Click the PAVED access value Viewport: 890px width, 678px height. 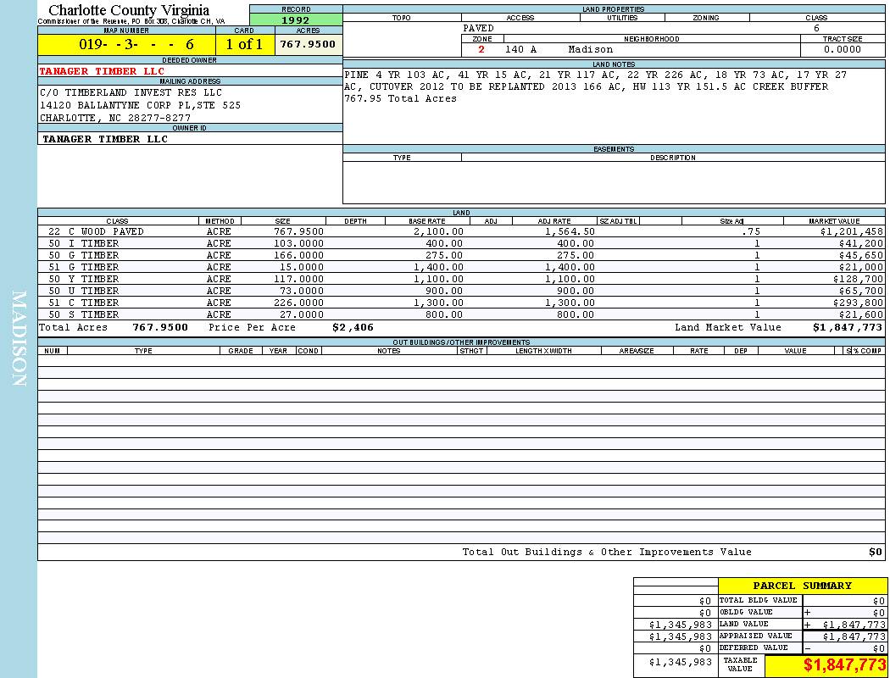coord(479,28)
